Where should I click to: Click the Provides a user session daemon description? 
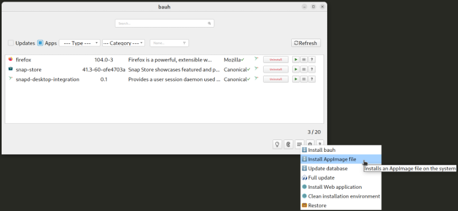click(x=174, y=79)
